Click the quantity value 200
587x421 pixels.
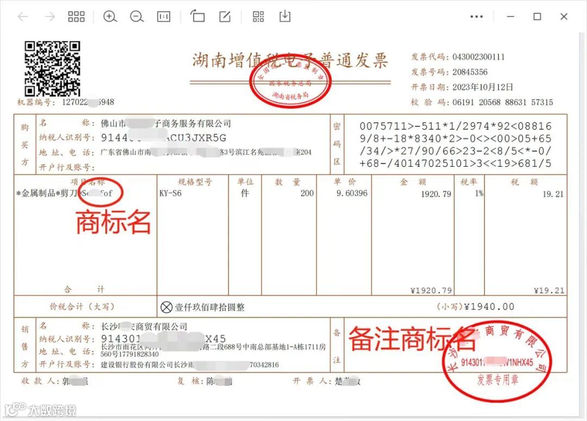pos(307,193)
